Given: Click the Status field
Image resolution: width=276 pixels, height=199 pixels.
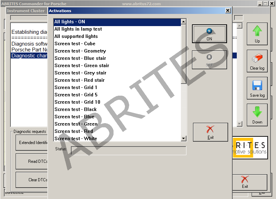Looking at the screenshot, I should coord(128,151).
